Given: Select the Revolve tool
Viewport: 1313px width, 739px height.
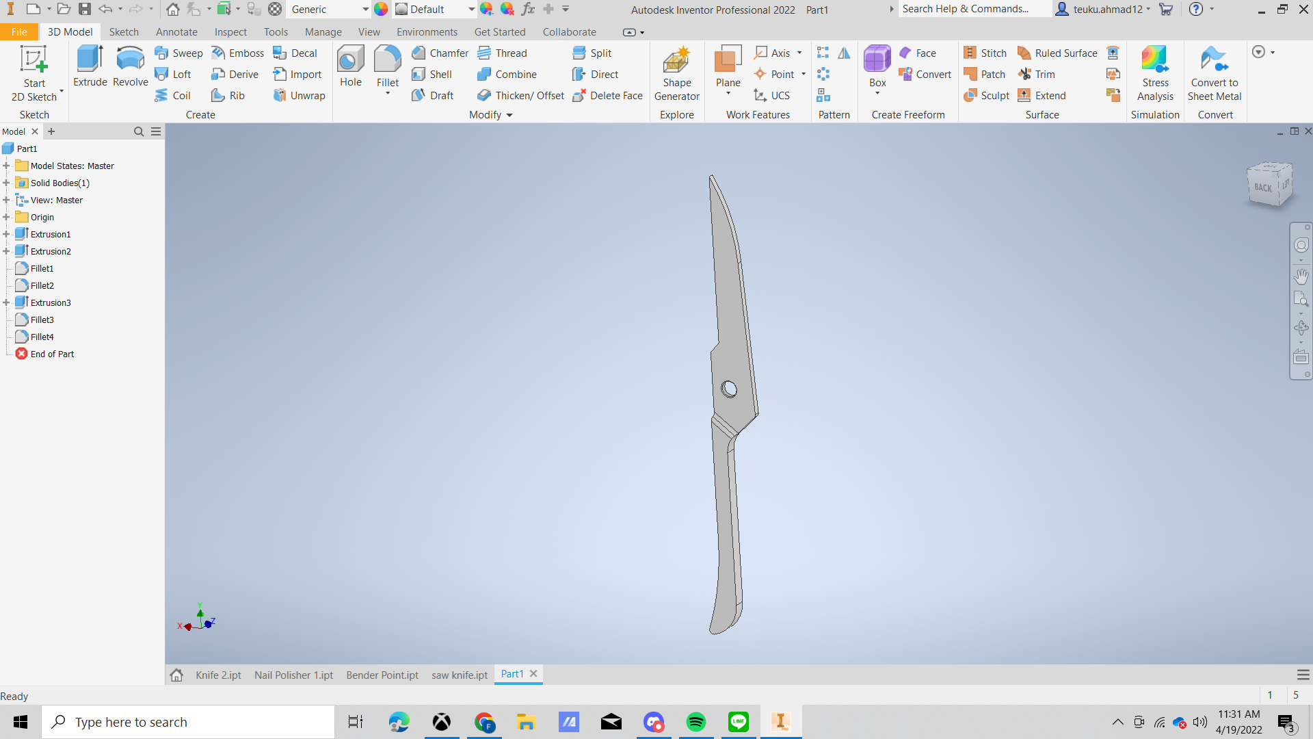Looking at the screenshot, I should (x=130, y=66).
